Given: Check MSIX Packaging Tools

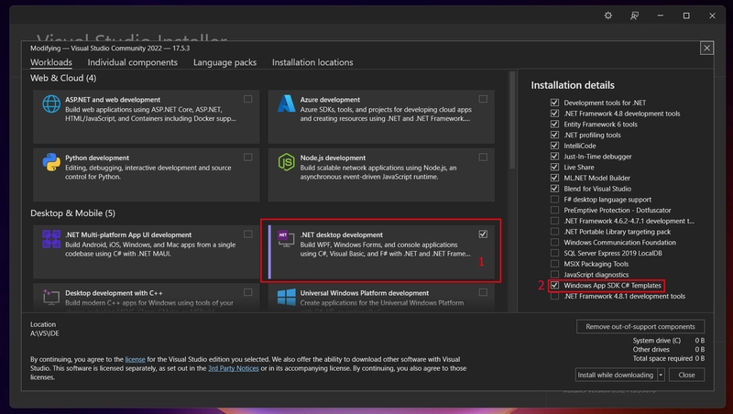Looking at the screenshot, I should tap(554, 264).
